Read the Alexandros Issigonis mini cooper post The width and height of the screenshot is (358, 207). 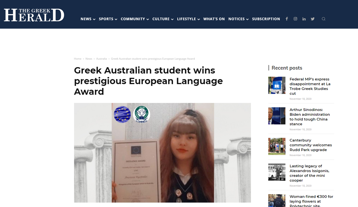[309, 173]
